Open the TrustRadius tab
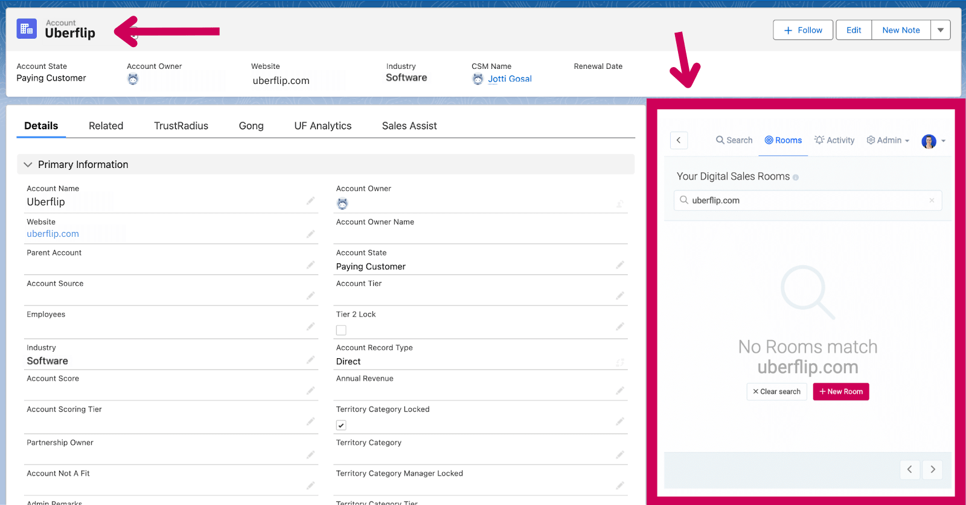The image size is (966, 505). click(181, 126)
